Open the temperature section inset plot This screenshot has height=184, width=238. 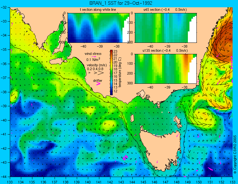click(x=98, y=28)
